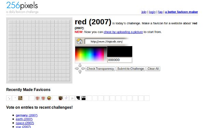The height and width of the screenshot is (128, 205).
Task: Click the shift-pixels-left arrow
Action: [77, 68]
